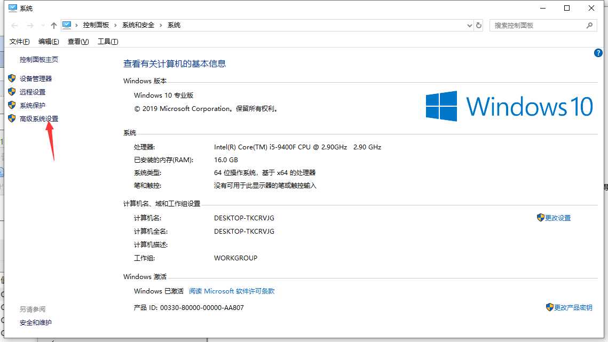Click shield icon beside 设备管理器
Viewport: 608px width, 342px height.
(12, 78)
